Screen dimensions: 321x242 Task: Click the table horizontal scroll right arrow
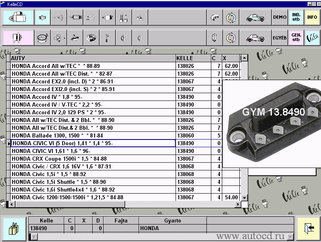(x=238, y=204)
